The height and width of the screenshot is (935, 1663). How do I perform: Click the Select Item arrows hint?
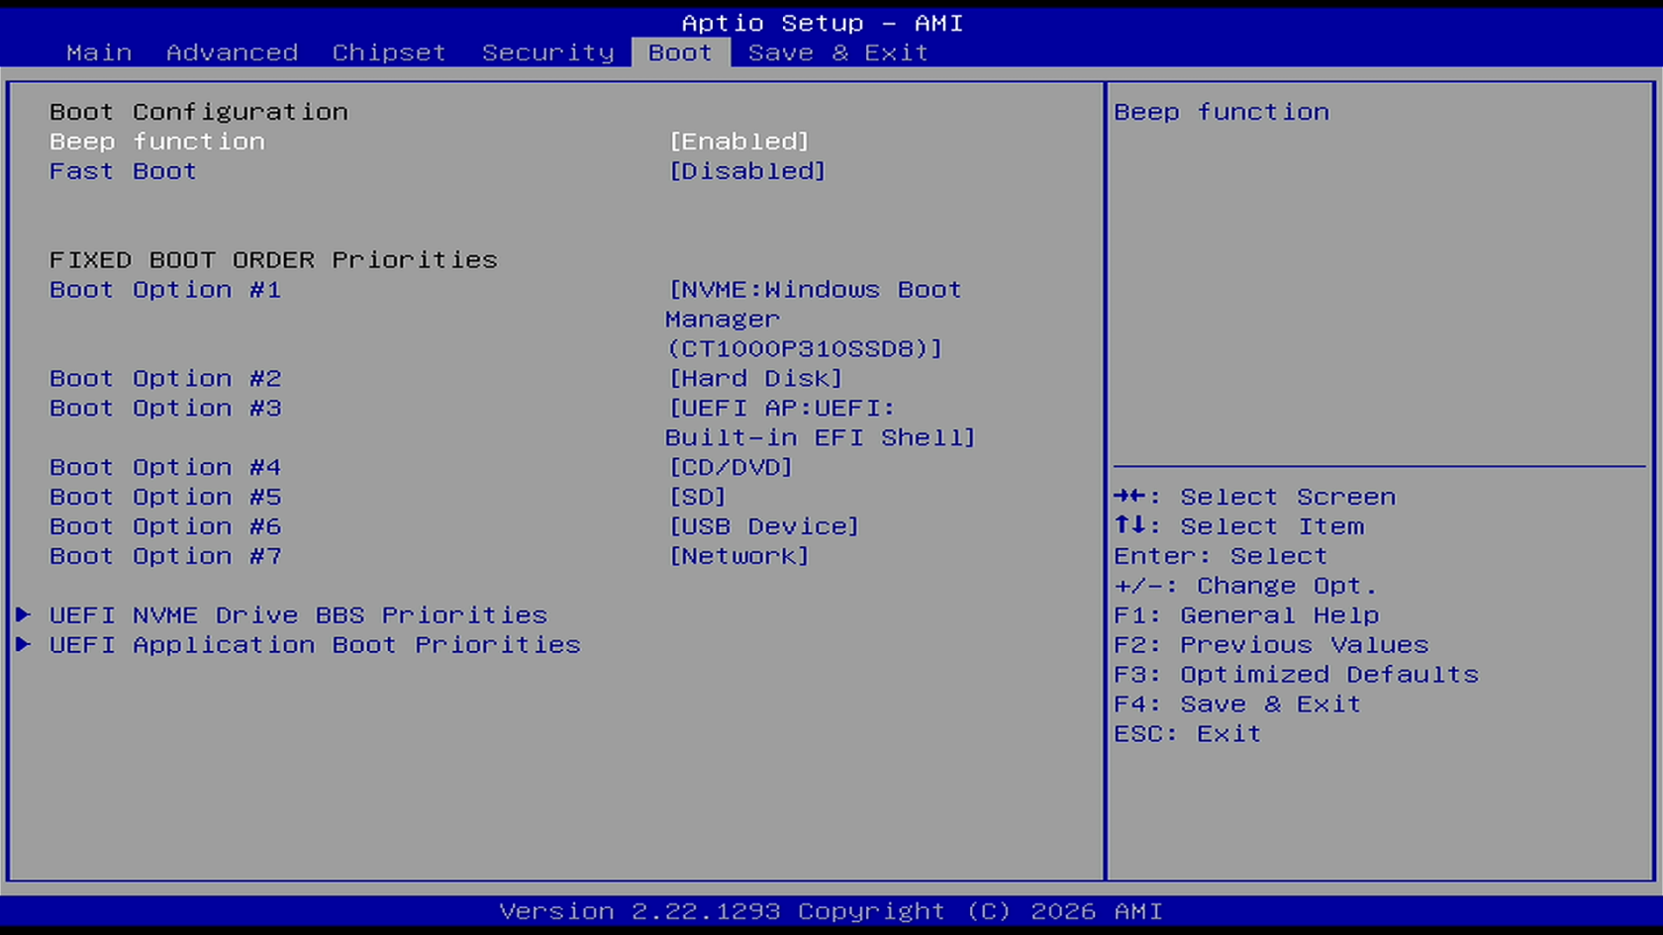[x=1238, y=526]
